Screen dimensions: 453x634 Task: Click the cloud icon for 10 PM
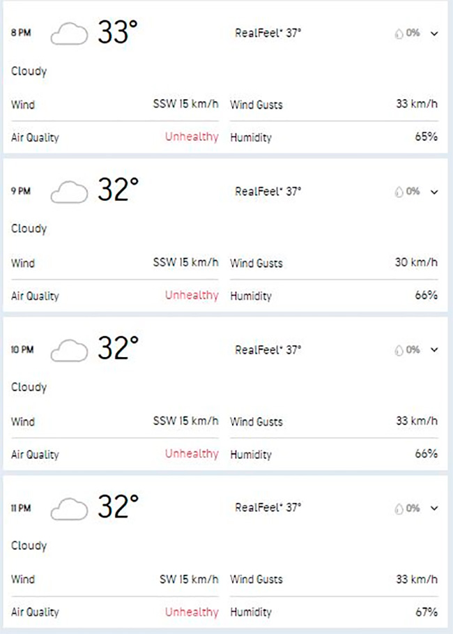point(70,350)
